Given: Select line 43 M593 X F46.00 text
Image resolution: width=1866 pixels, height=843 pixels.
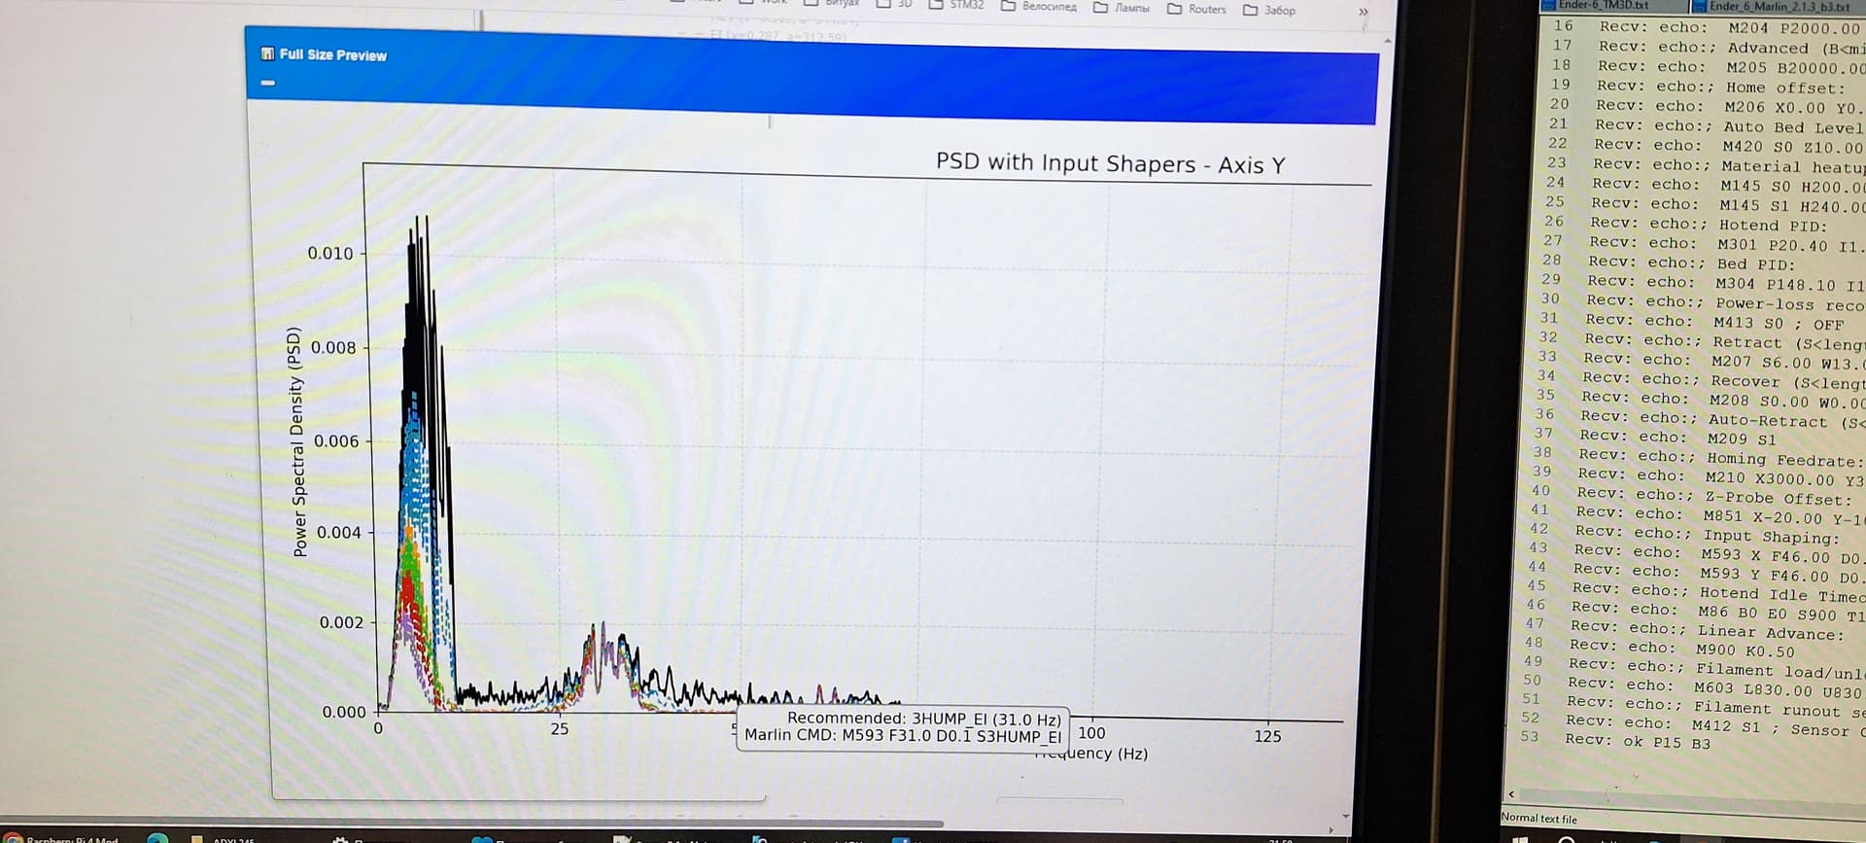Looking at the screenshot, I should [x=1759, y=556].
